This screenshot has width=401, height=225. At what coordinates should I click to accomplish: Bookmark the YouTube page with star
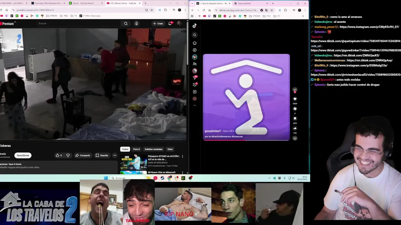(x=152, y=10)
